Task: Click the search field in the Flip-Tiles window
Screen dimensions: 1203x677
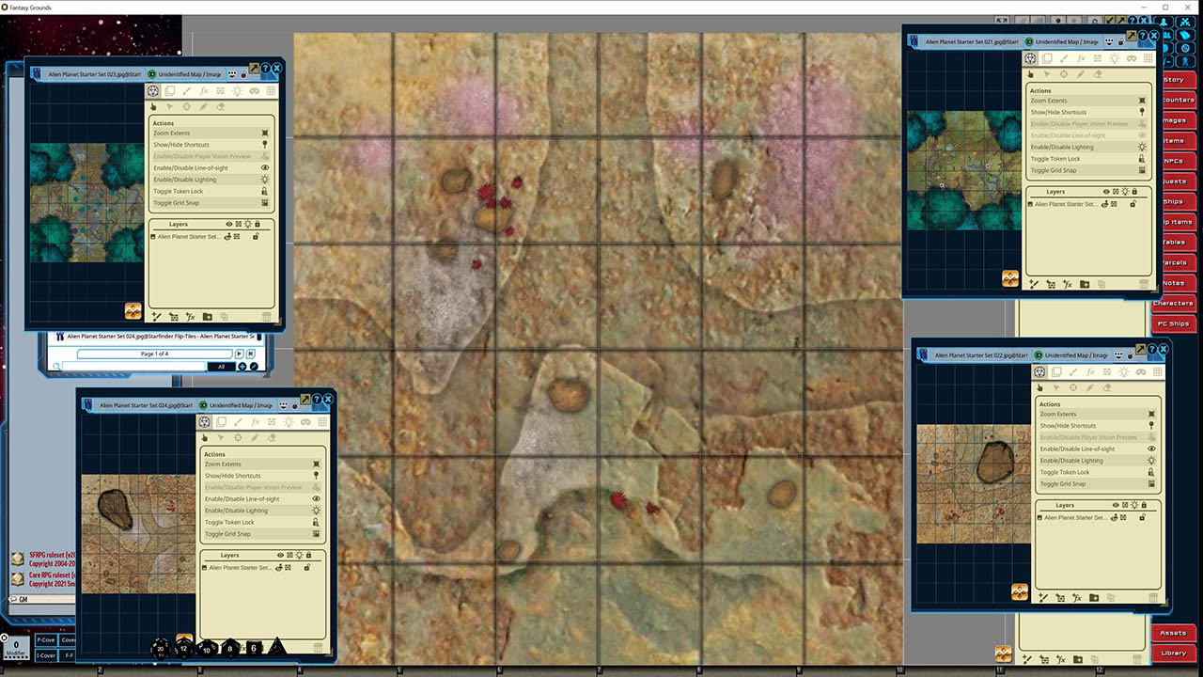Action: point(133,366)
